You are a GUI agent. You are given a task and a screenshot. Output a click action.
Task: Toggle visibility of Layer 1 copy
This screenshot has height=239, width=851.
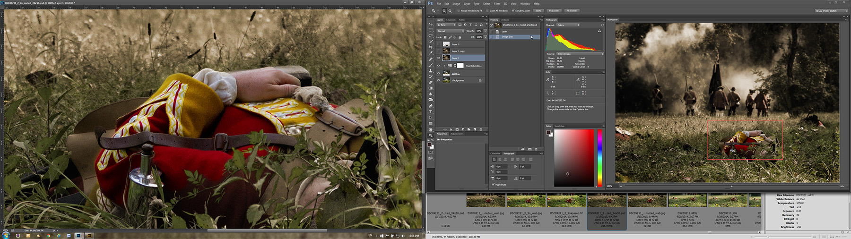coord(438,51)
